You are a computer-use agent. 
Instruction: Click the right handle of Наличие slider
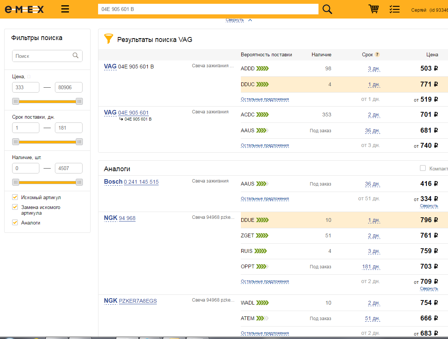point(79,182)
